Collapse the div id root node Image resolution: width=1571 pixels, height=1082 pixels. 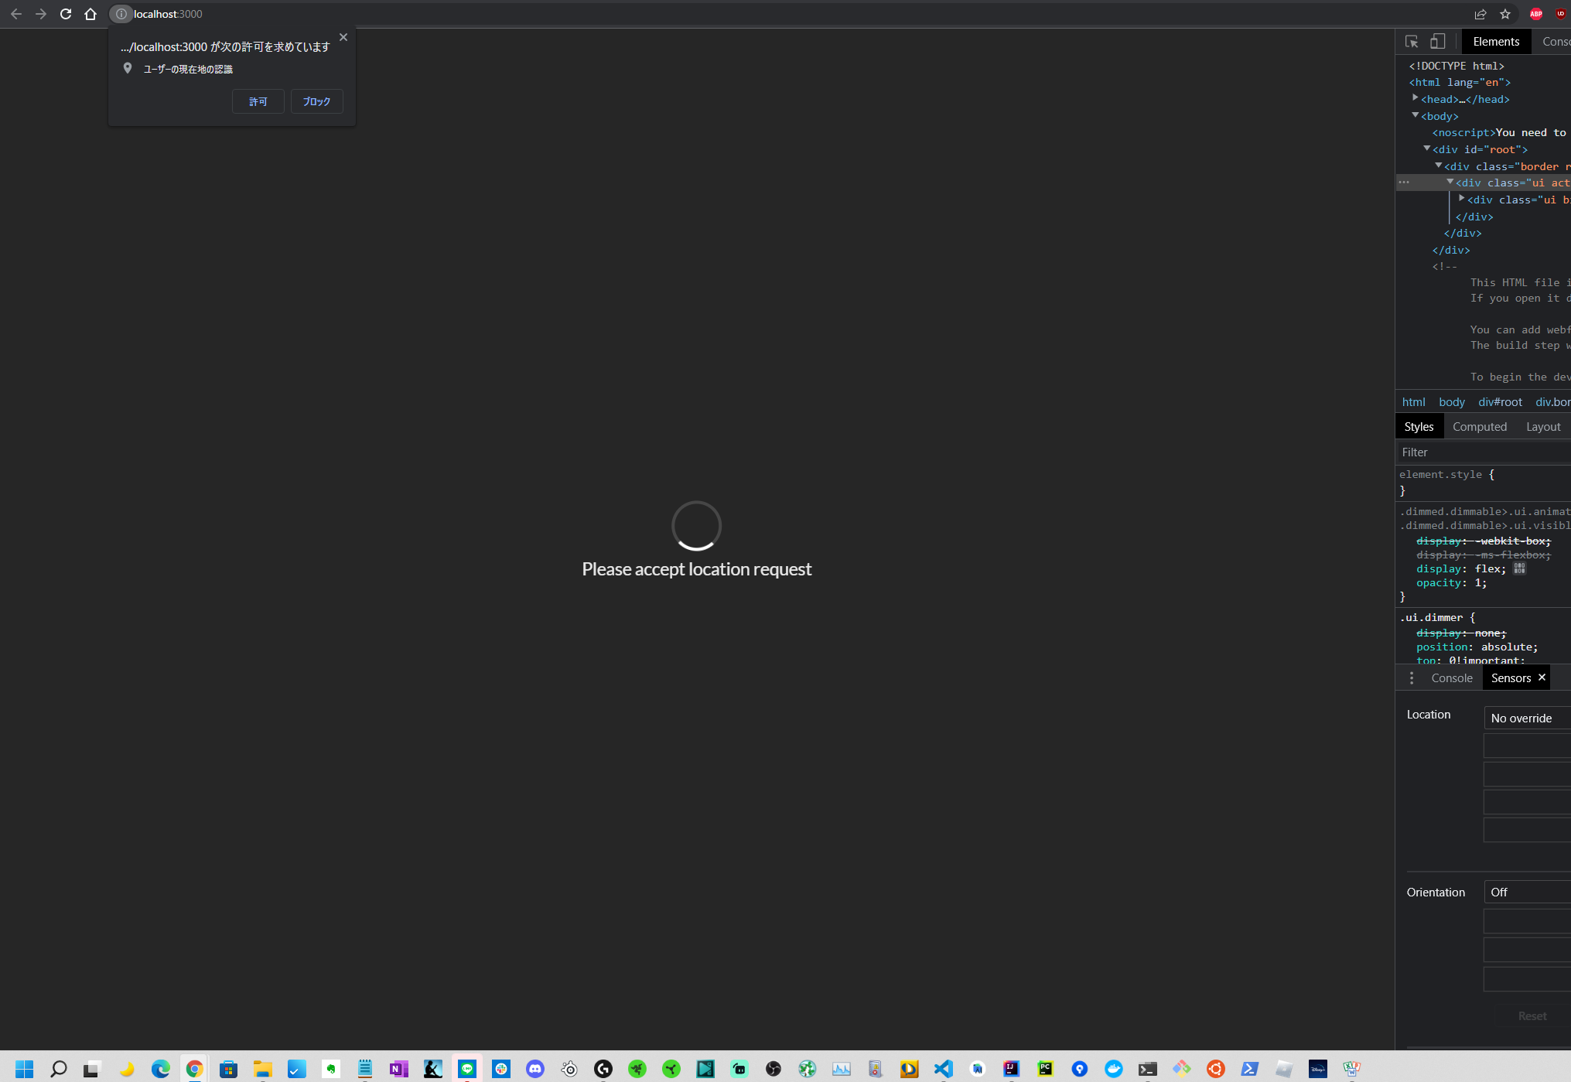[1426, 148]
